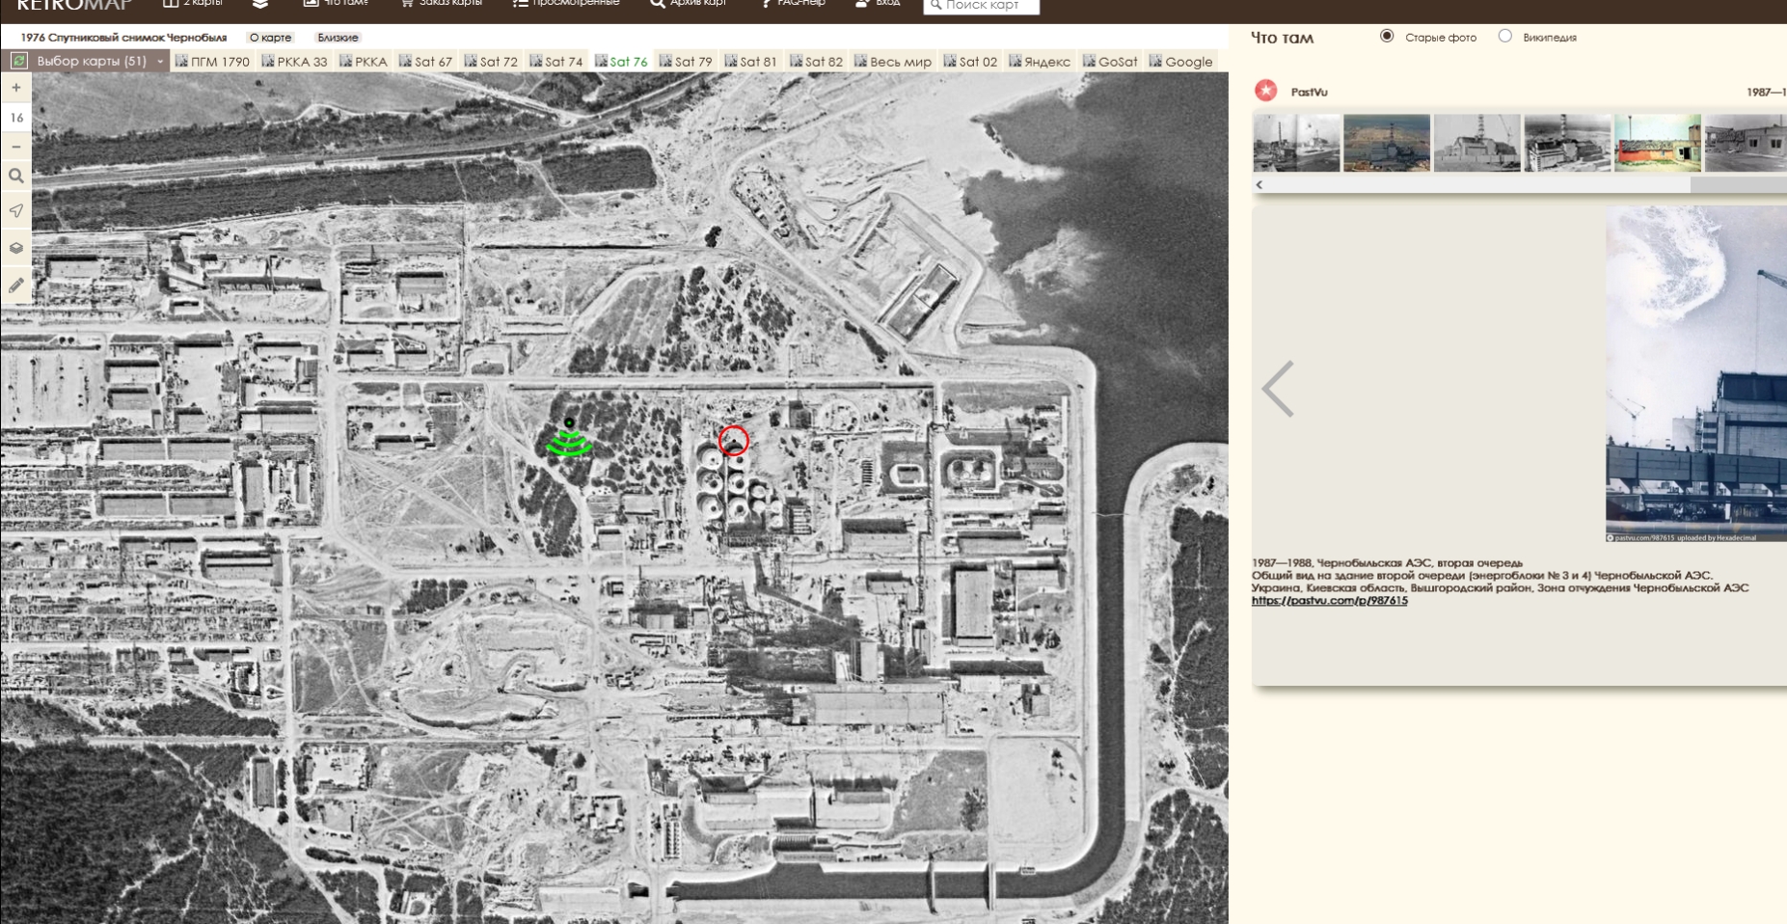Switch to the Sat 81 map tab
This screenshot has width=1787, height=924.
[750, 62]
